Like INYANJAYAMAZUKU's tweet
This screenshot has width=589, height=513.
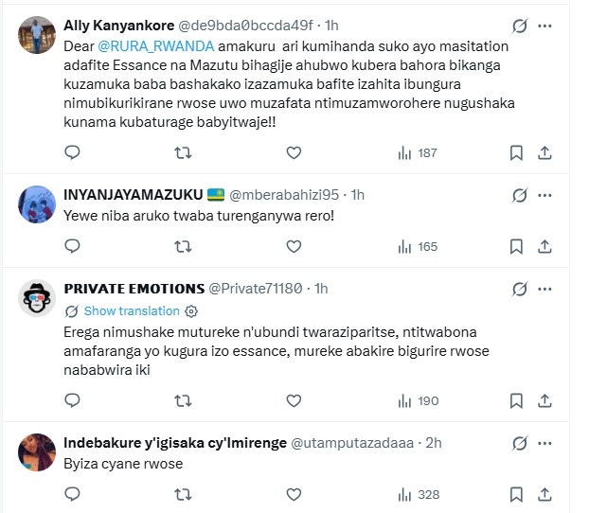(294, 246)
